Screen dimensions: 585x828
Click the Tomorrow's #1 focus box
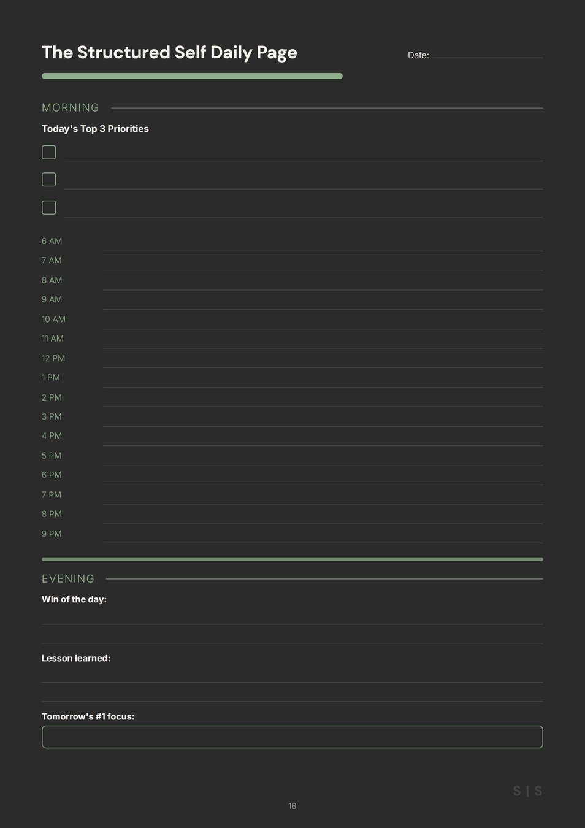(292, 737)
